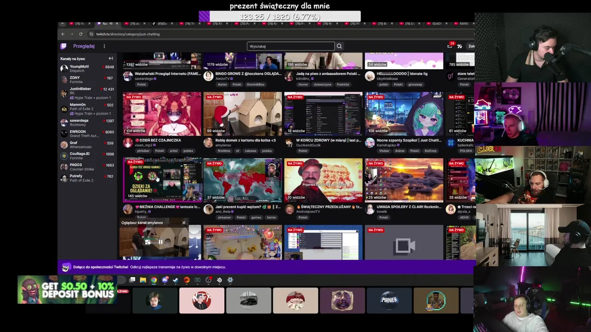The height and width of the screenshot is (332, 591).
Task: Click the Jadę na piwo stream title
Action: click(x=327, y=74)
